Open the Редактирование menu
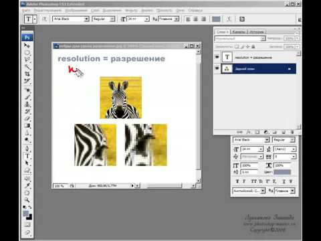Viewport: 321px width, 241px height. tap(47, 11)
